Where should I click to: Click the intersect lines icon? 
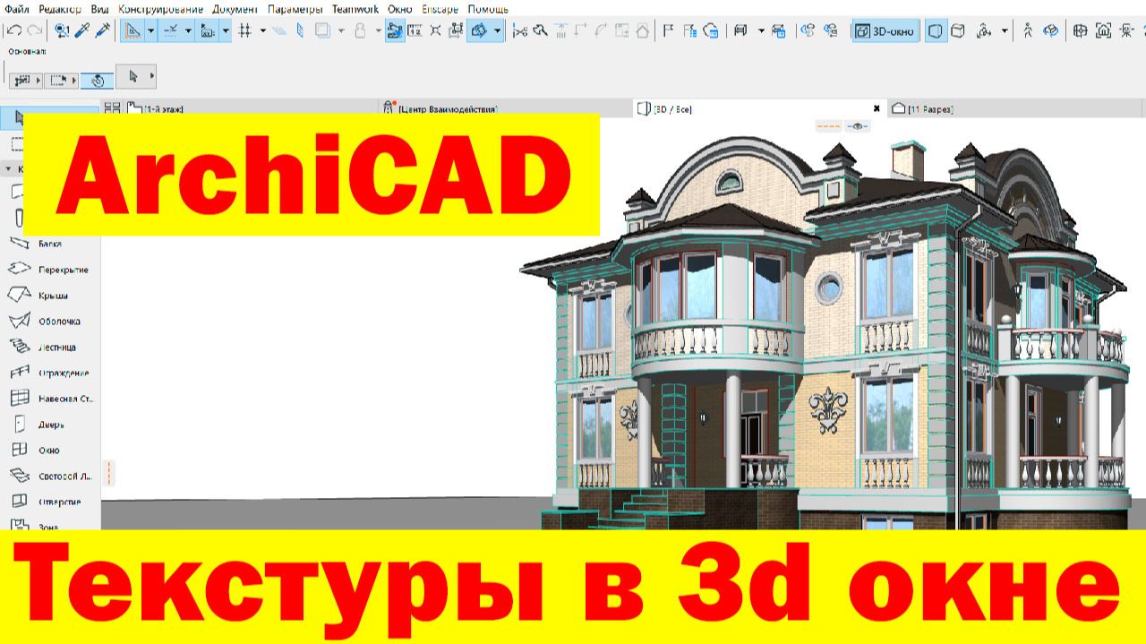(x=435, y=30)
